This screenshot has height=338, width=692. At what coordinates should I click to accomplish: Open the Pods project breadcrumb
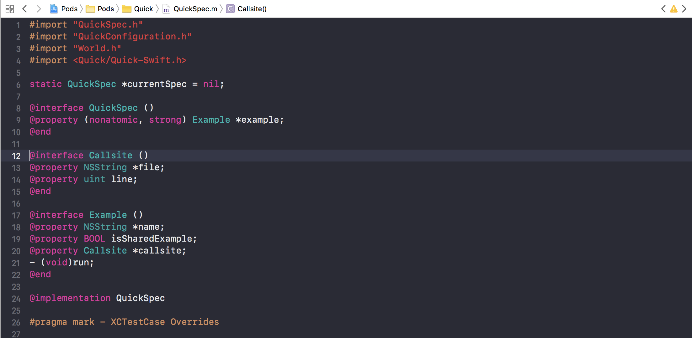(x=69, y=9)
